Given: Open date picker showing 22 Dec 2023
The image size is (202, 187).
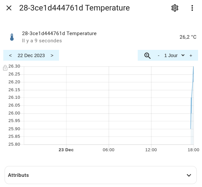Looking at the screenshot, I should (31, 55).
